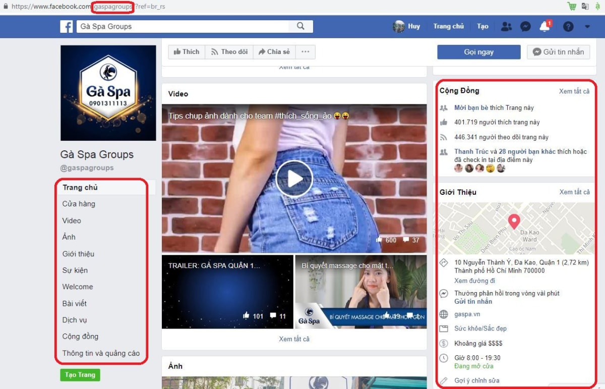Open the help question mark icon
Image resolution: width=605 pixels, height=389 pixels.
[x=568, y=27]
